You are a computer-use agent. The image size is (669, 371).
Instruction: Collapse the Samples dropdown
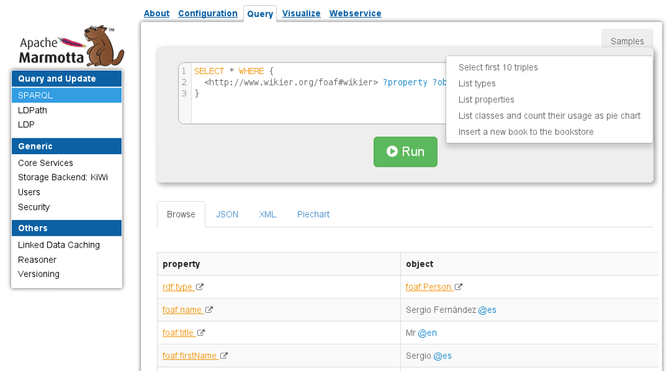(x=627, y=41)
